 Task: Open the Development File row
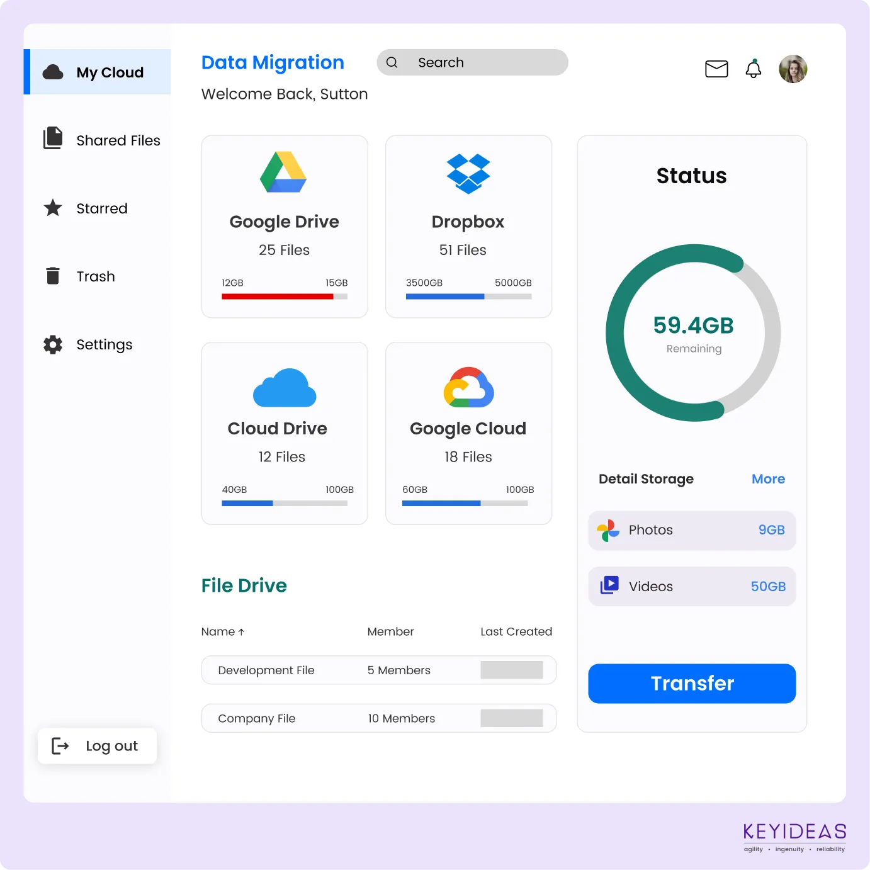379,670
